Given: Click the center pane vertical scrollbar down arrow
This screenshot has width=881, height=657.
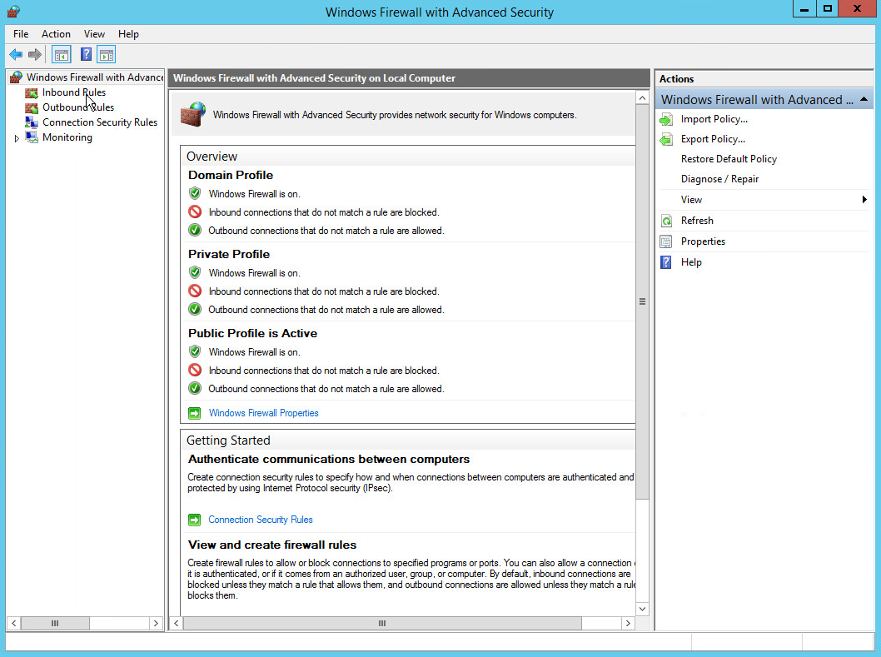Looking at the screenshot, I should [642, 609].
